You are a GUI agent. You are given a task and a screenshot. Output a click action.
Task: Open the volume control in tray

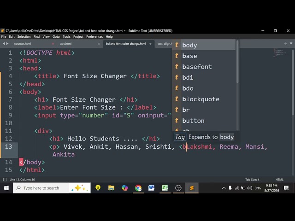(250, 188)
